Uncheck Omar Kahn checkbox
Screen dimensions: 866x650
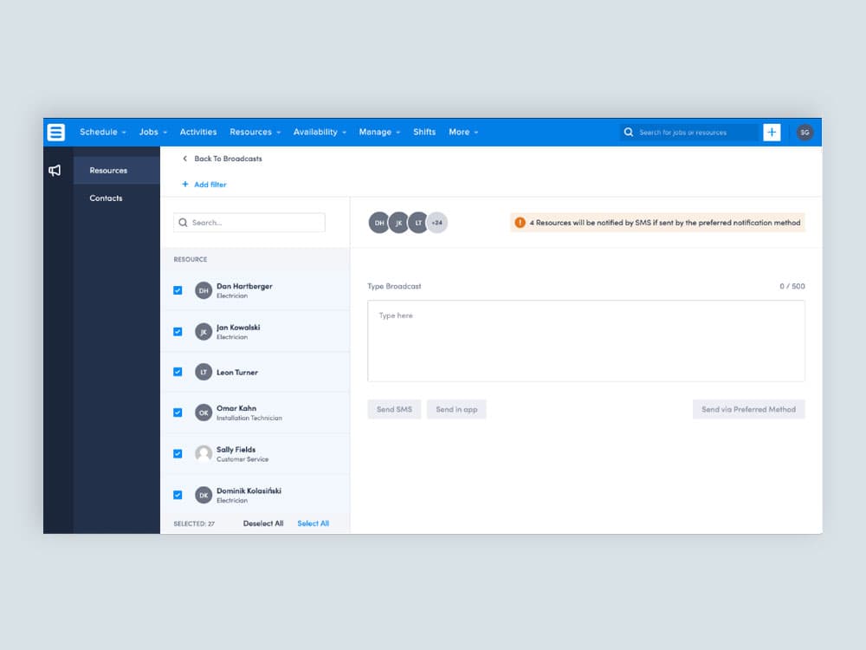178,413
